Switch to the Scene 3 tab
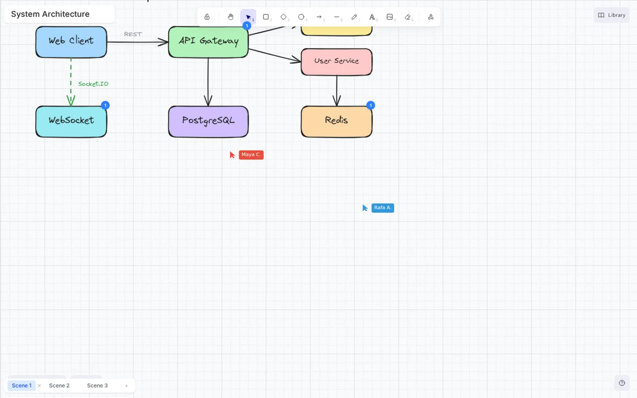Image resolution: width=637 pixels, height=398 pixels. (x=98, y=385)
